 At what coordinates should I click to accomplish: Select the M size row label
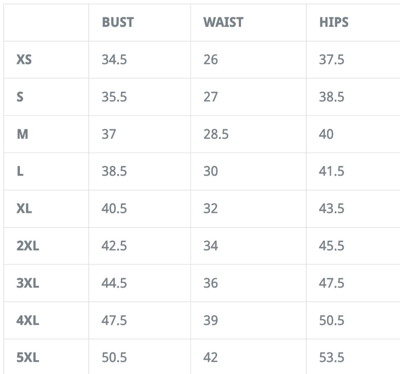pos(22,134)
